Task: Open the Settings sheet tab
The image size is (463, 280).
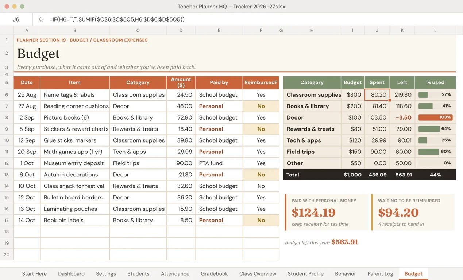Action: tap(106, 274)
